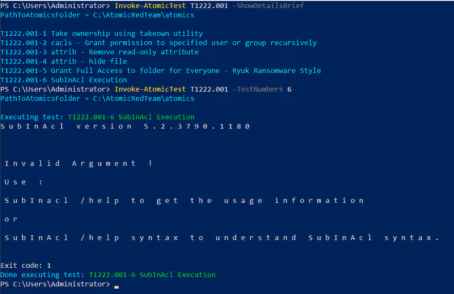Click T1222.001-6 SubInAcl Execution in the test list
Image resolution: width=454 pixels, height=294 pixels.
point(64,80)
